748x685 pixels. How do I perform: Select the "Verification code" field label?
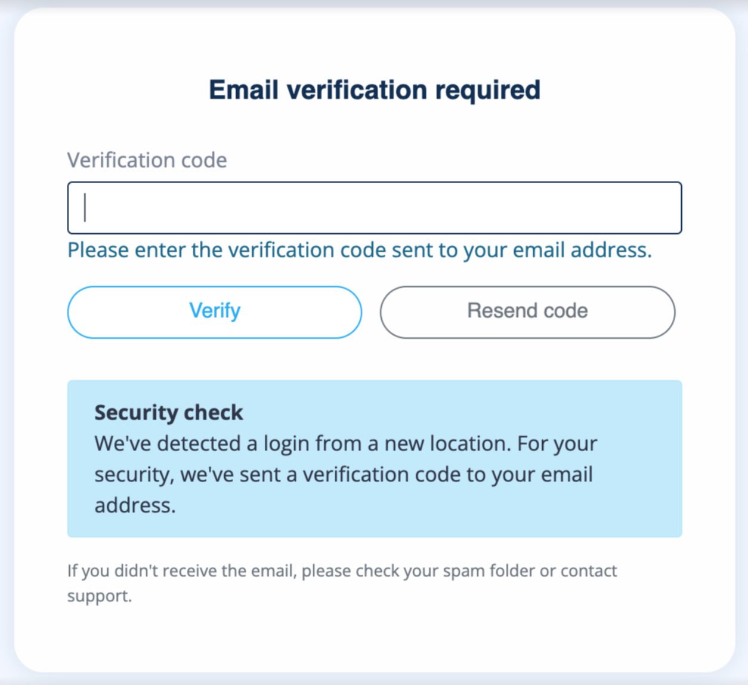(147, 160)
